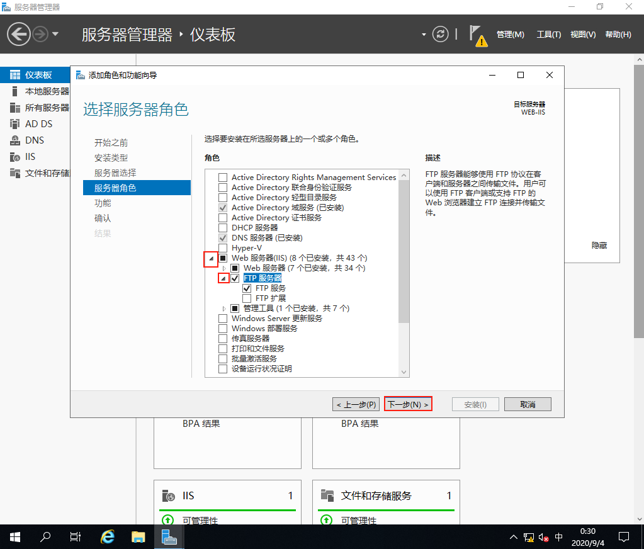Open the Windows Start menu
Viewport: 644px width, 549px height.
click(14, 536)
